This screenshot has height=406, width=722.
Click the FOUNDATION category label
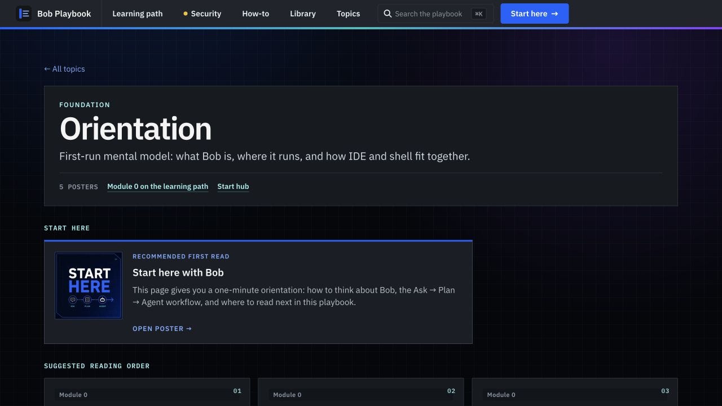click(85, 105)
